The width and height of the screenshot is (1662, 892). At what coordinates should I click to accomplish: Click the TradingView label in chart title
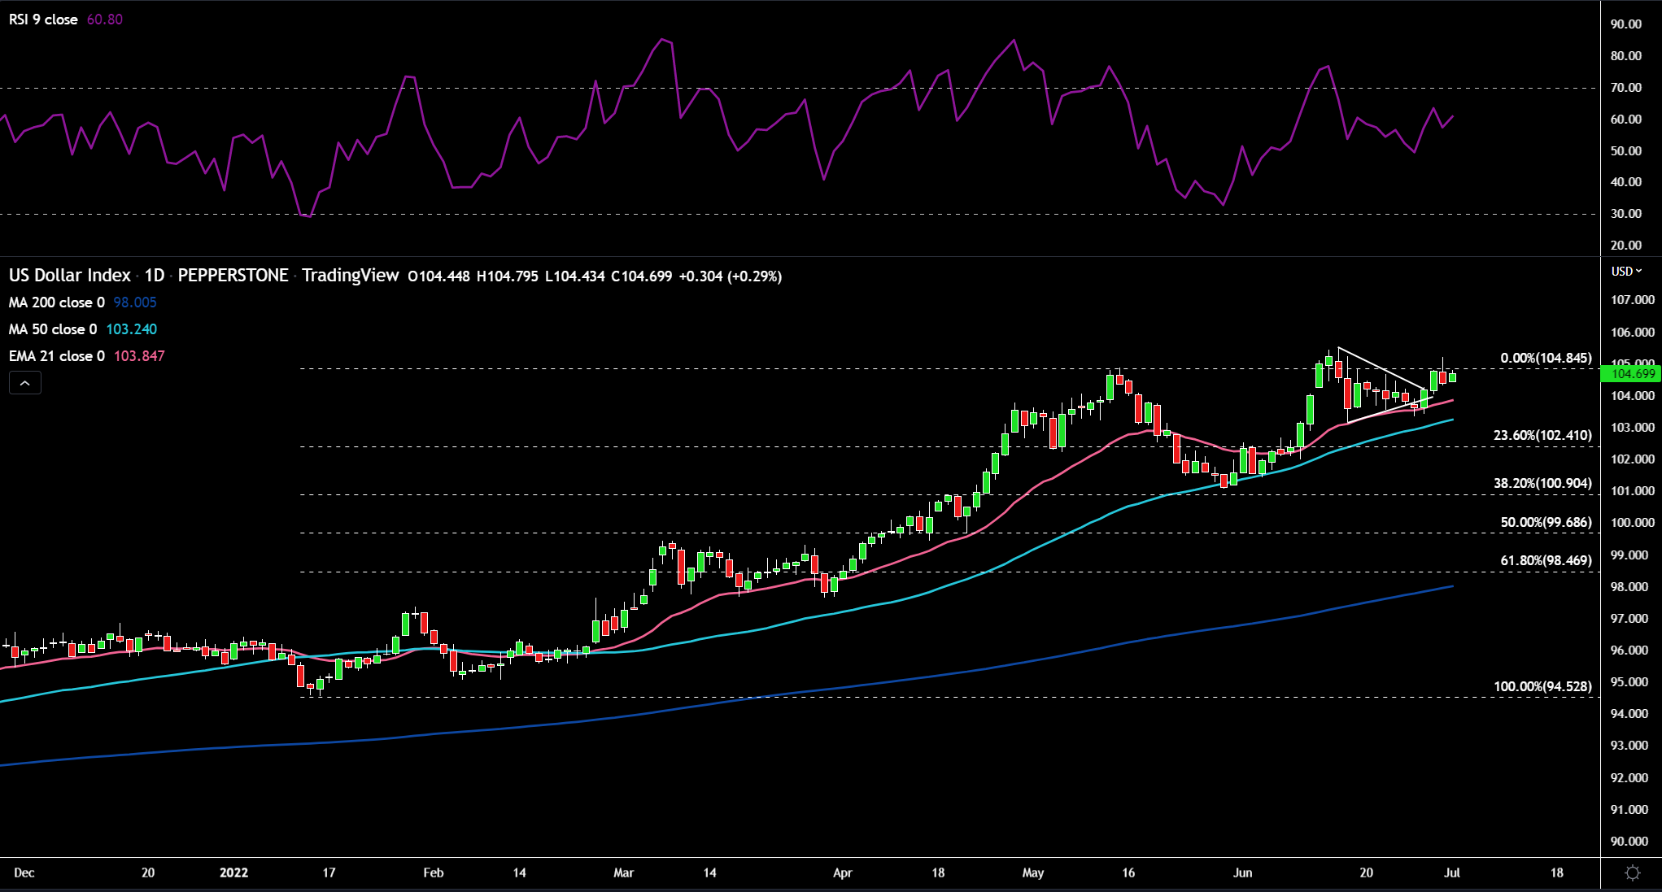[351, 276]
